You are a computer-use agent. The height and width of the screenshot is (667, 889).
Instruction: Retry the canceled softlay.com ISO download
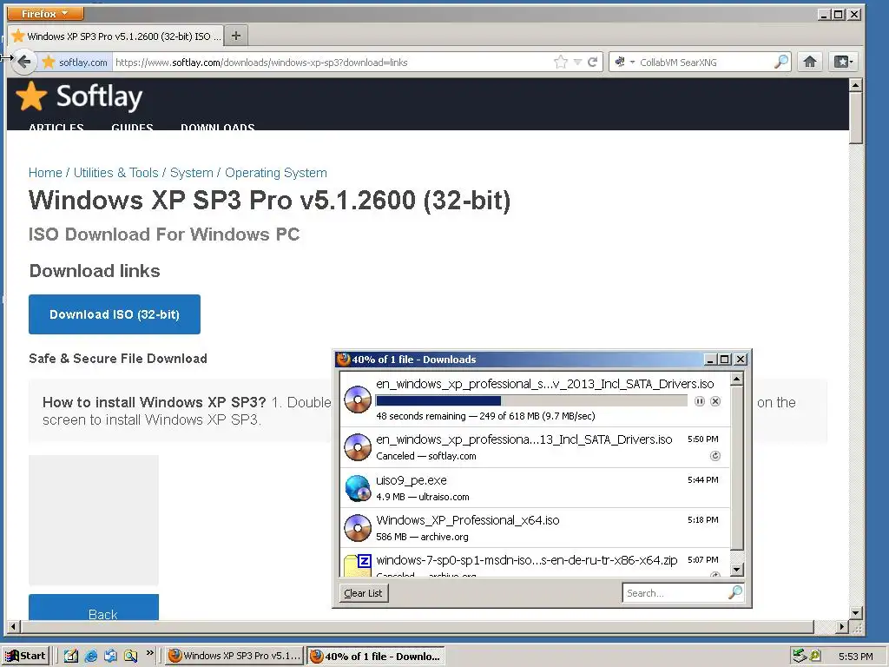click(x=715, y=456)
